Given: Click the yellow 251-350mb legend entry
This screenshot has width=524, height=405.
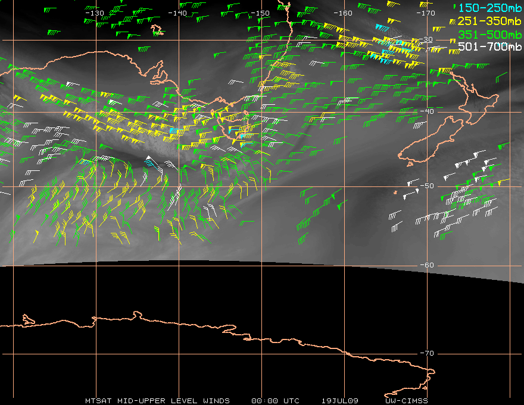Looking at the screenshot, I should point(489,21).
